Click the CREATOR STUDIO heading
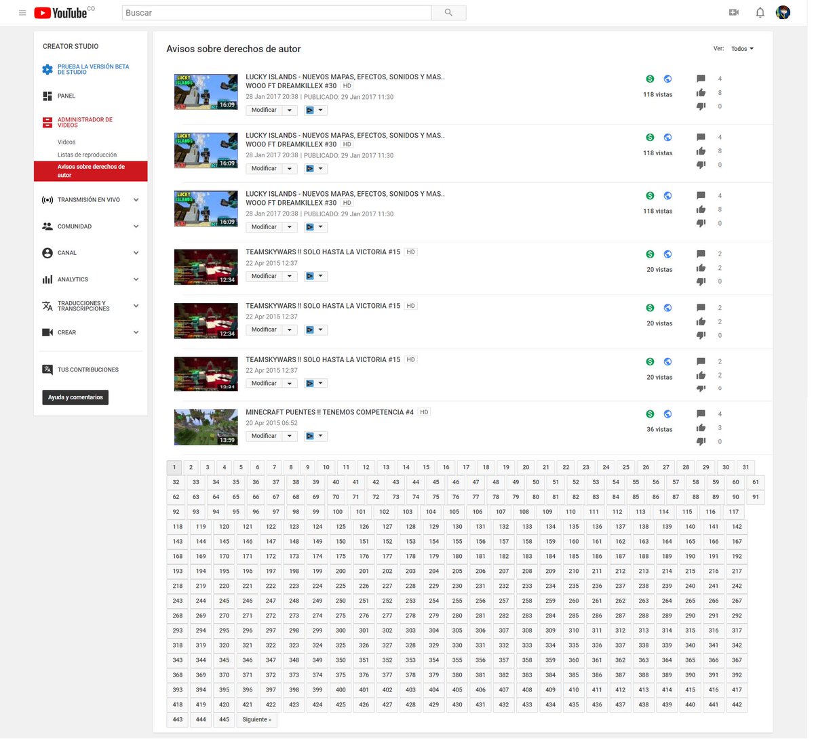 (71, 47)
